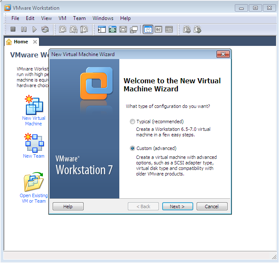This screenshot has width=279, height=263.
Task: Open the New Virtual Machine link
Action: (x=34, y=121)
